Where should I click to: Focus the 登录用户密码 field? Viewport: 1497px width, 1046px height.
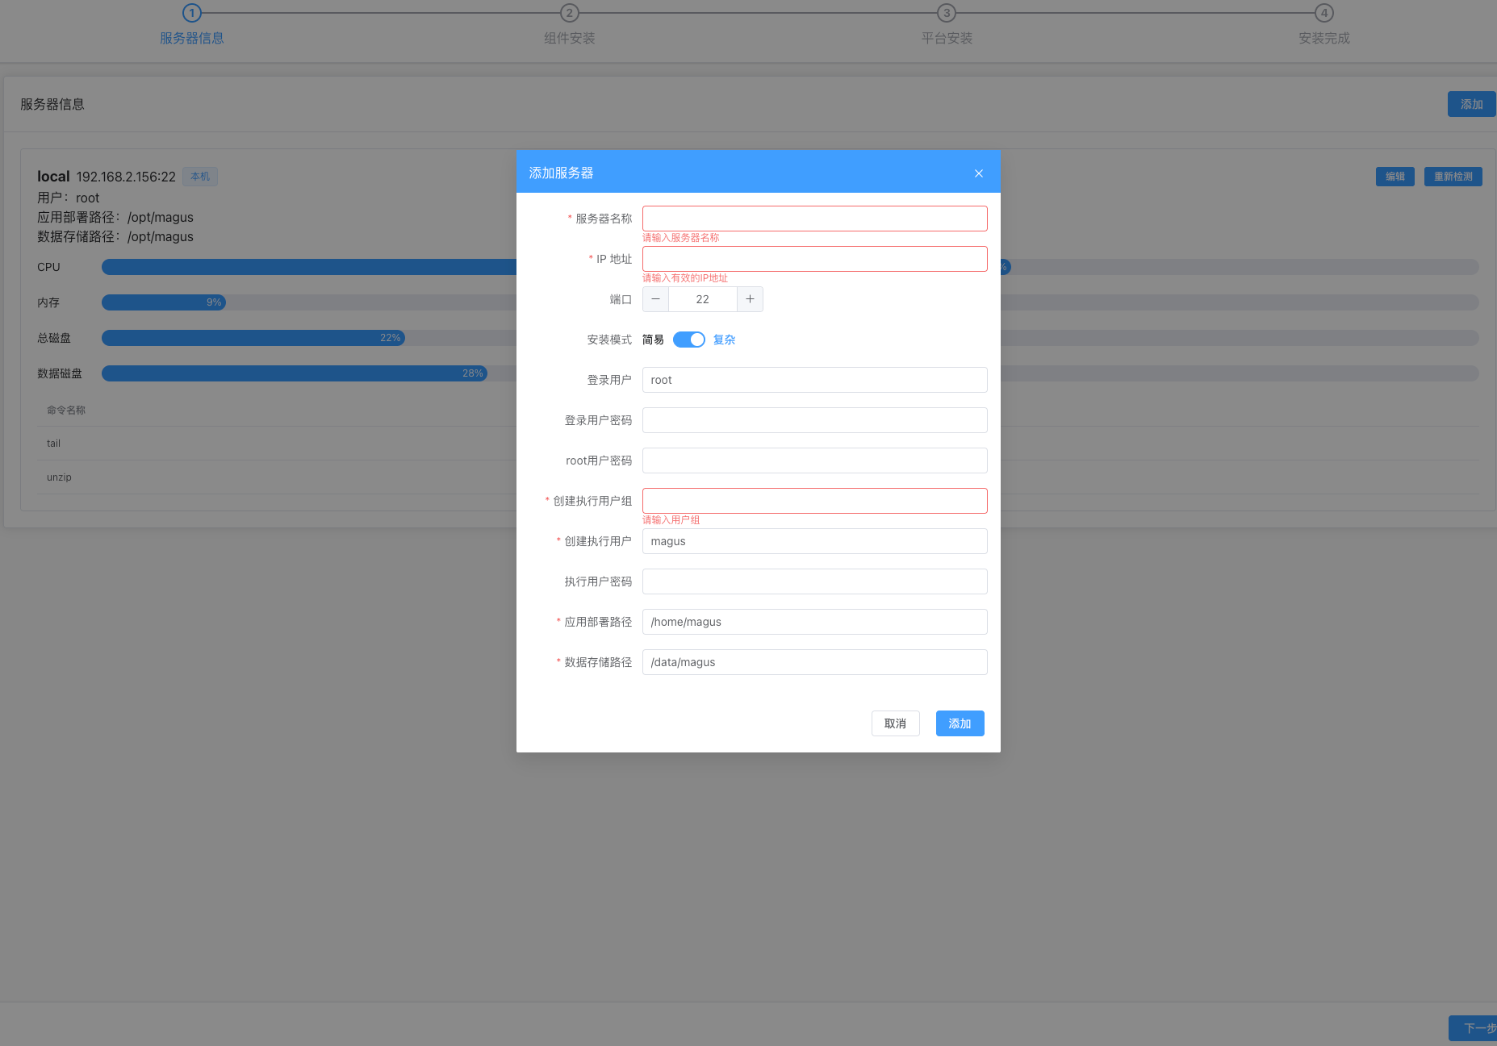[x=814, y=420]
